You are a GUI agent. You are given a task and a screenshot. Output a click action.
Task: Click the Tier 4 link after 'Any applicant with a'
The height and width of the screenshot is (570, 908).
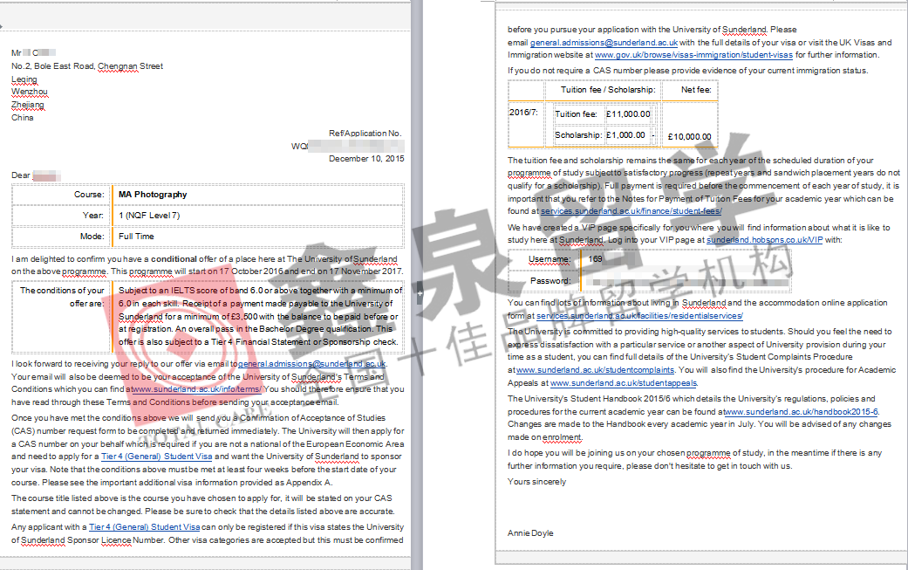click(x=144, y=527)
